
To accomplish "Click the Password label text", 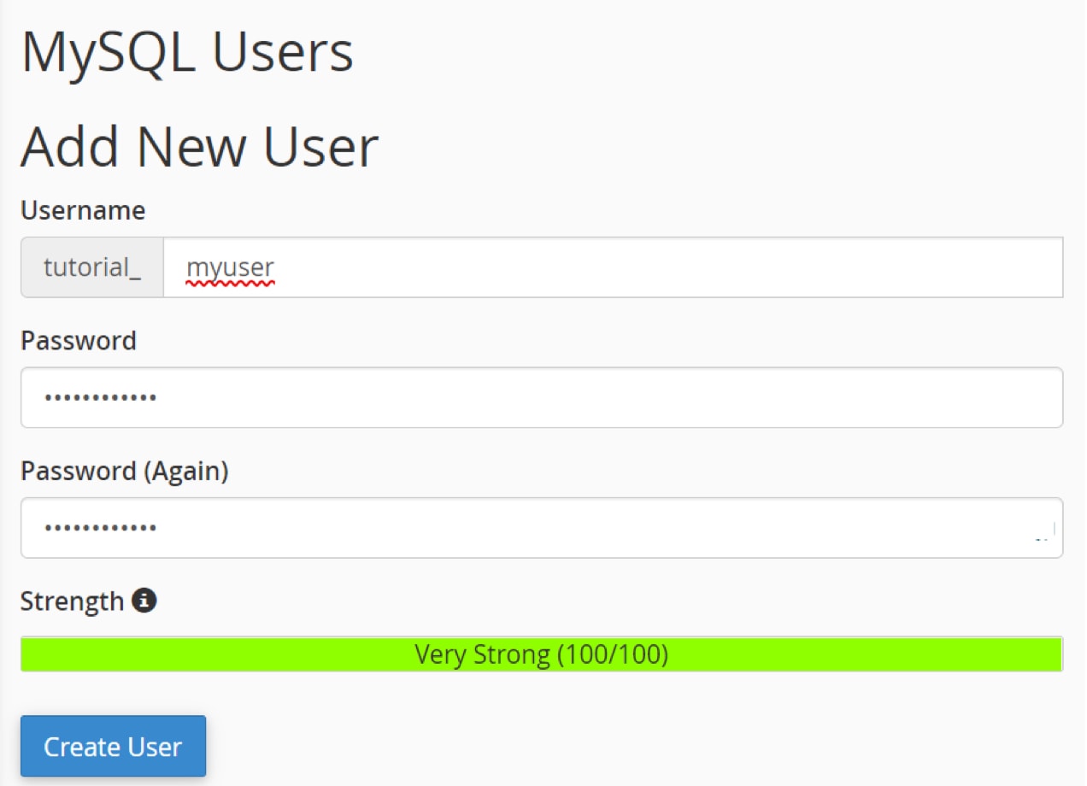I will tap(78, 341).
